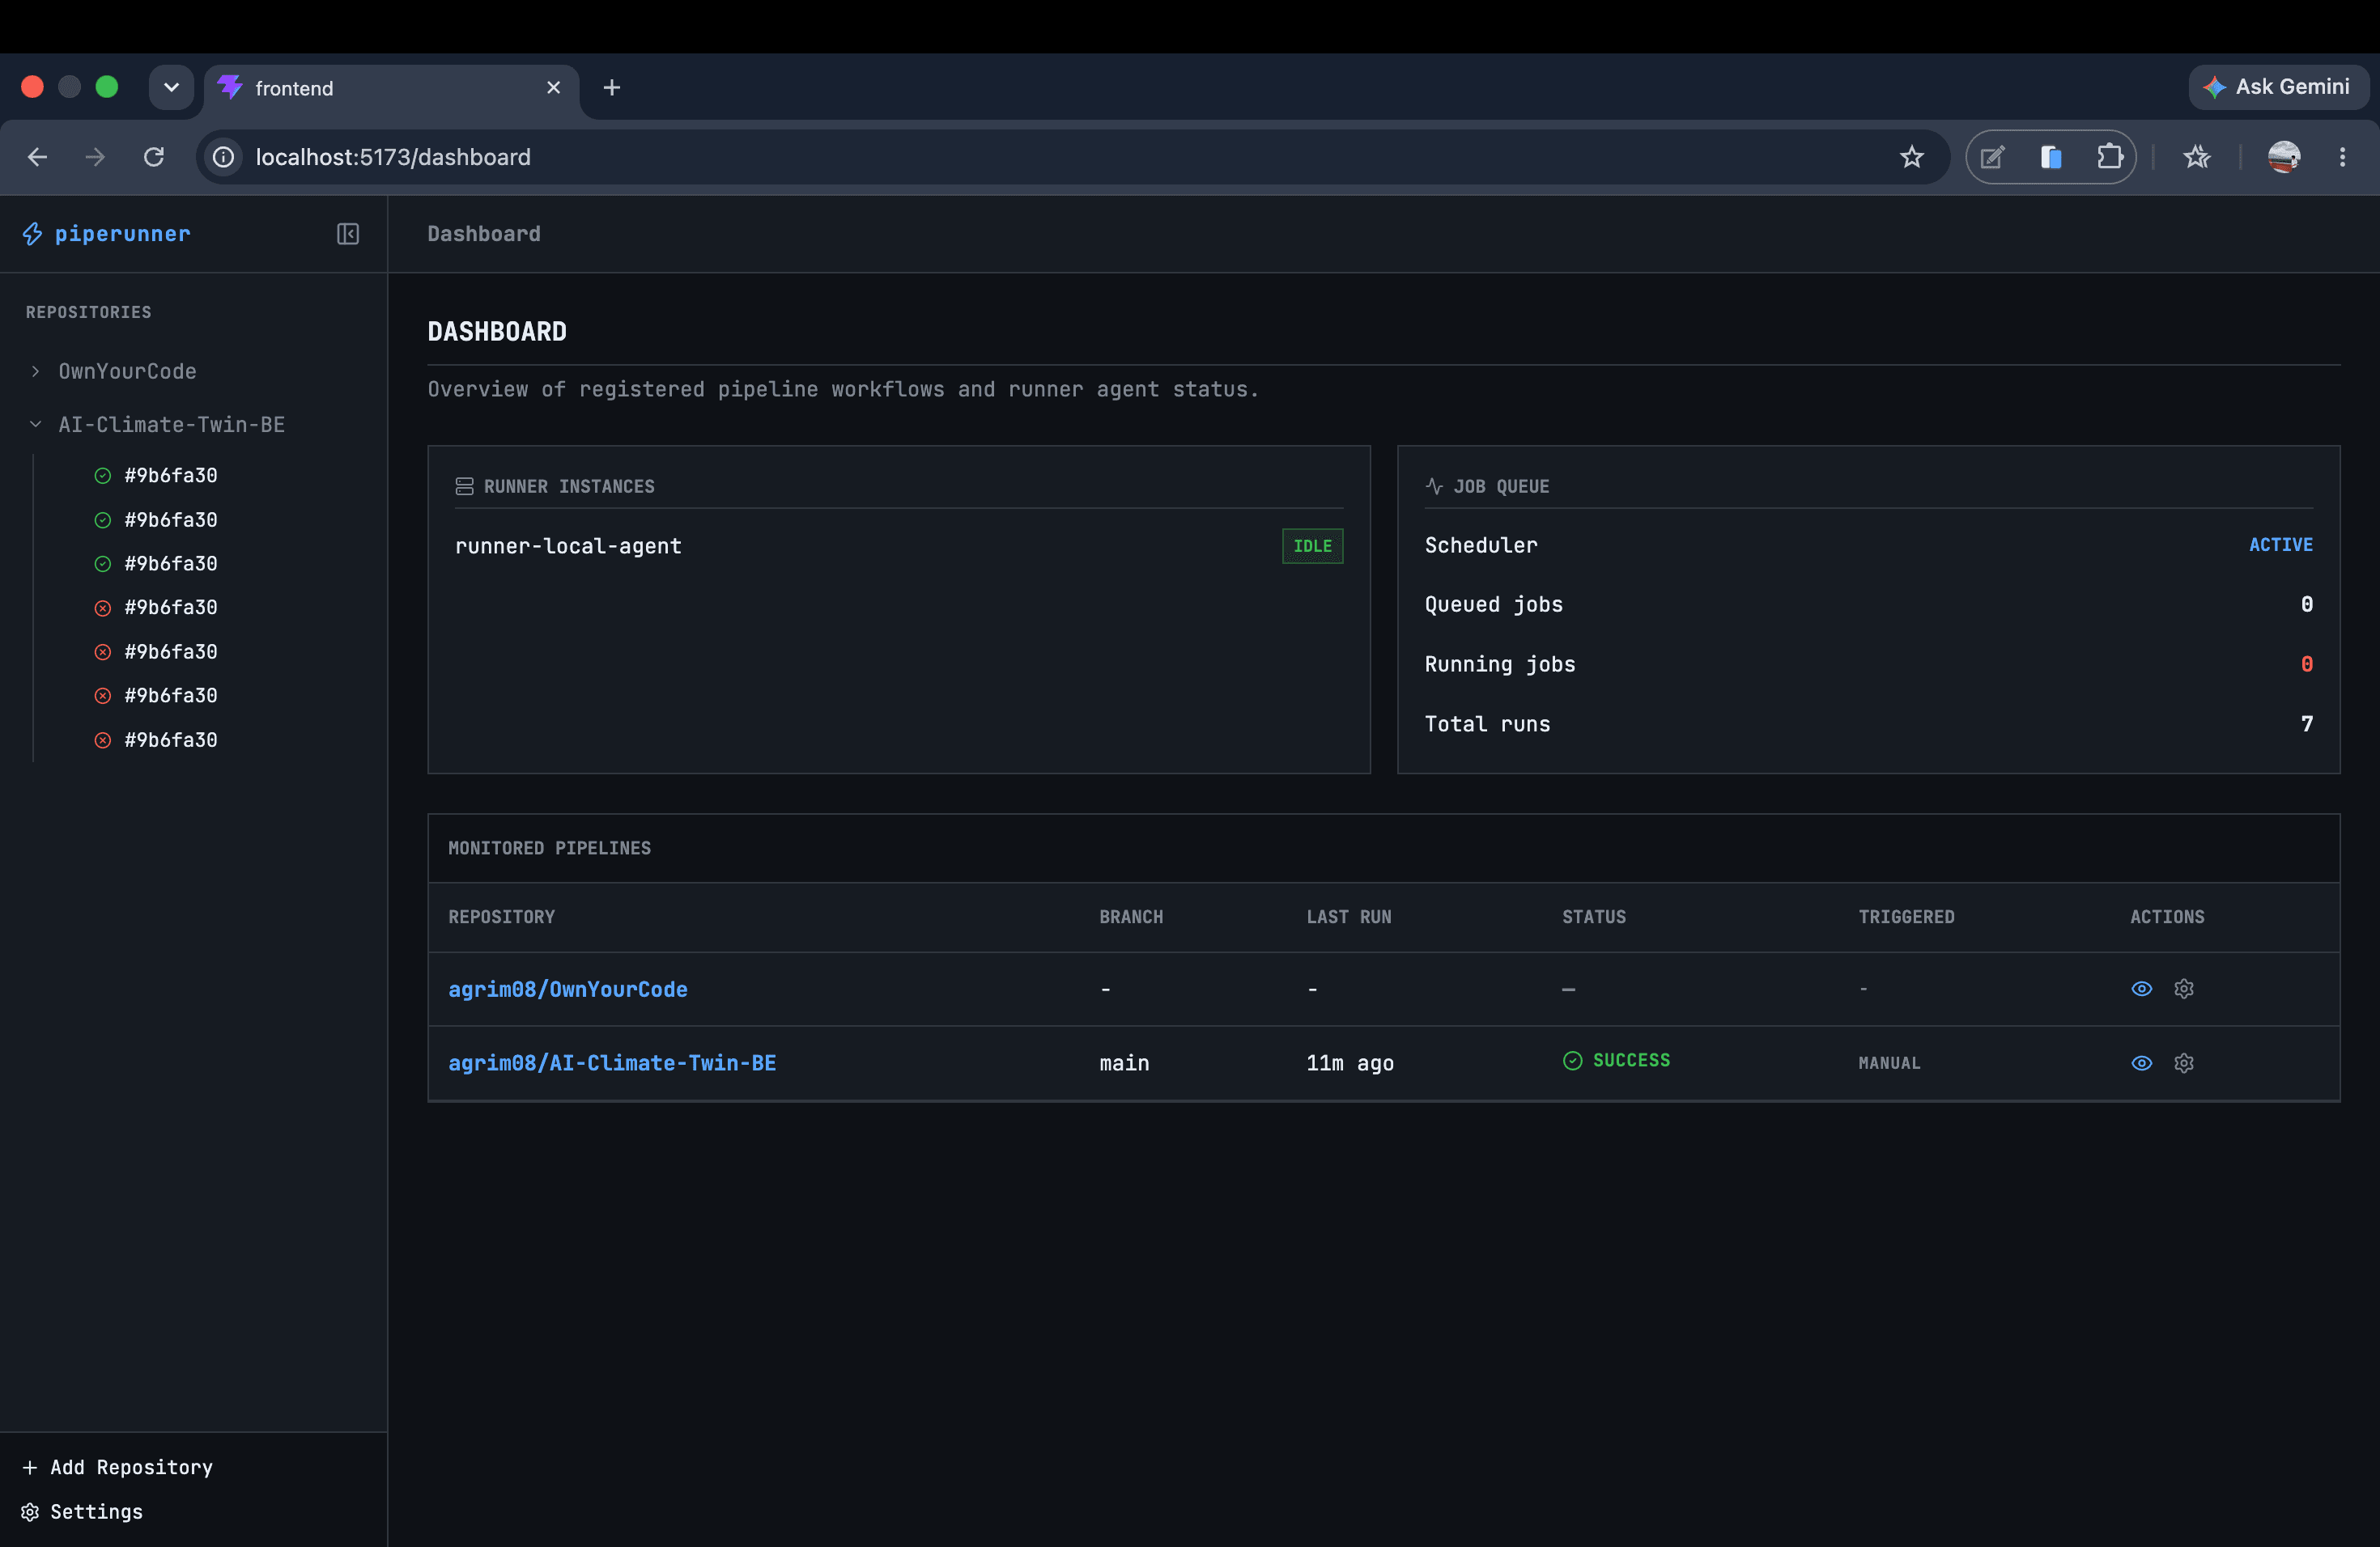Screen dimensions: 2380x1547
Task: Expand the OwnYourCode repository tree
Action: pyautogui.click(x=36, y=371)
